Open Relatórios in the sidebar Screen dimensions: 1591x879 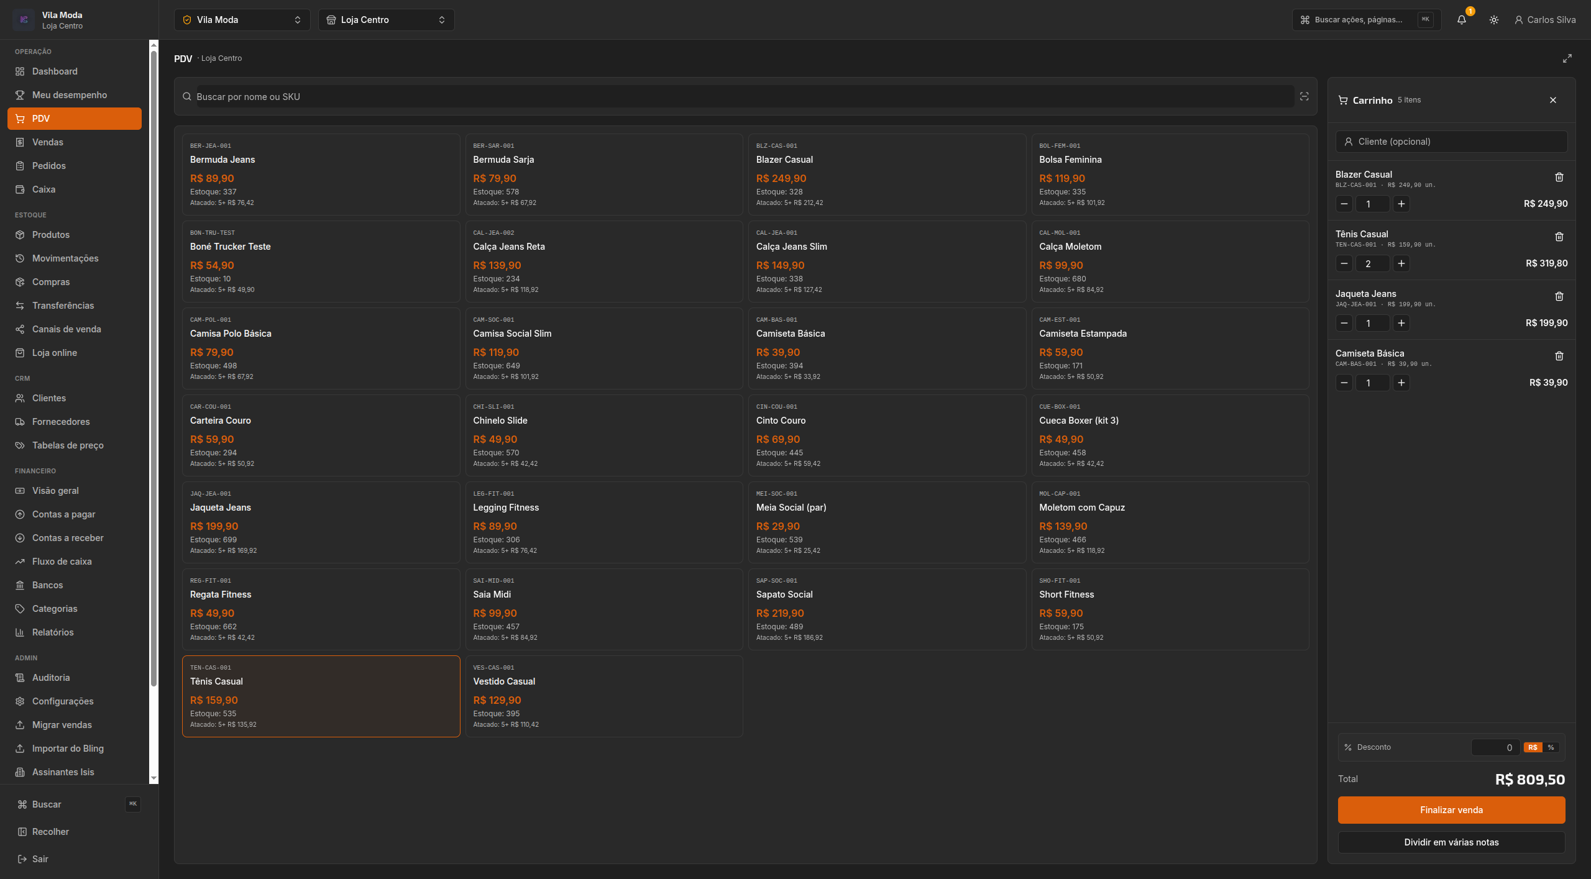75,632
